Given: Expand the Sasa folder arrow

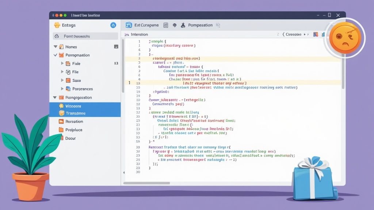Looking at the screenshot, I should (x=62, y=80).
